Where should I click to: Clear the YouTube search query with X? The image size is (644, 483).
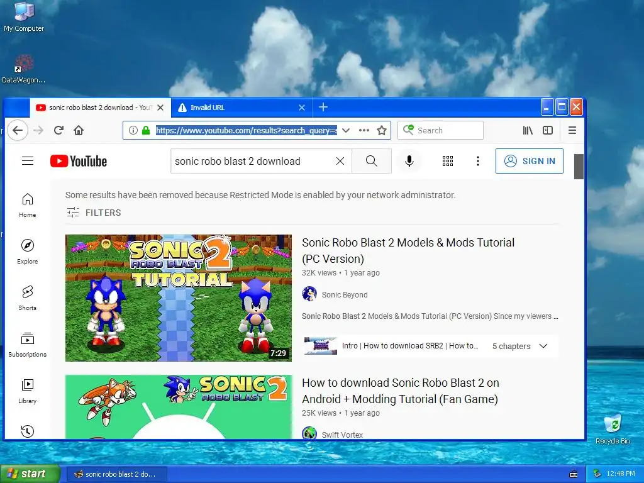point(340,161)
